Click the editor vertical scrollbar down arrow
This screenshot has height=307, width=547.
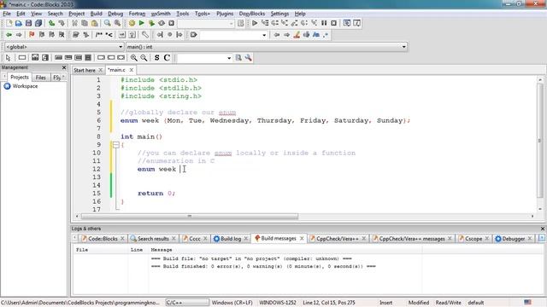pos(540,209)
